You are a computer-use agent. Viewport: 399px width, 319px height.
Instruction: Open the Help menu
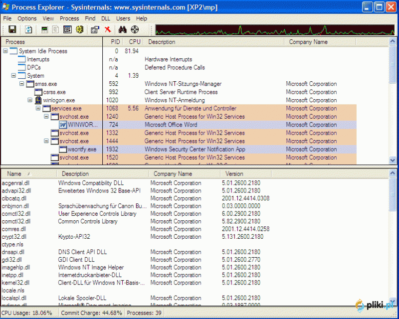pos(142,18)
